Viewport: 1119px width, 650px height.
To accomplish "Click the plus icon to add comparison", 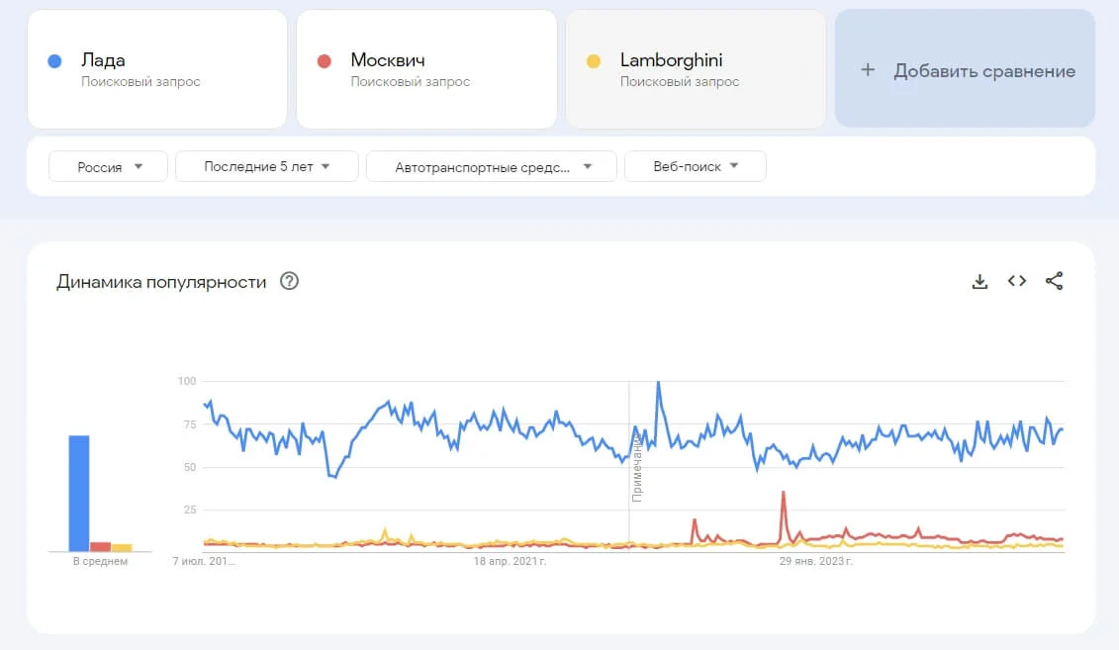I will pos(868,70).
